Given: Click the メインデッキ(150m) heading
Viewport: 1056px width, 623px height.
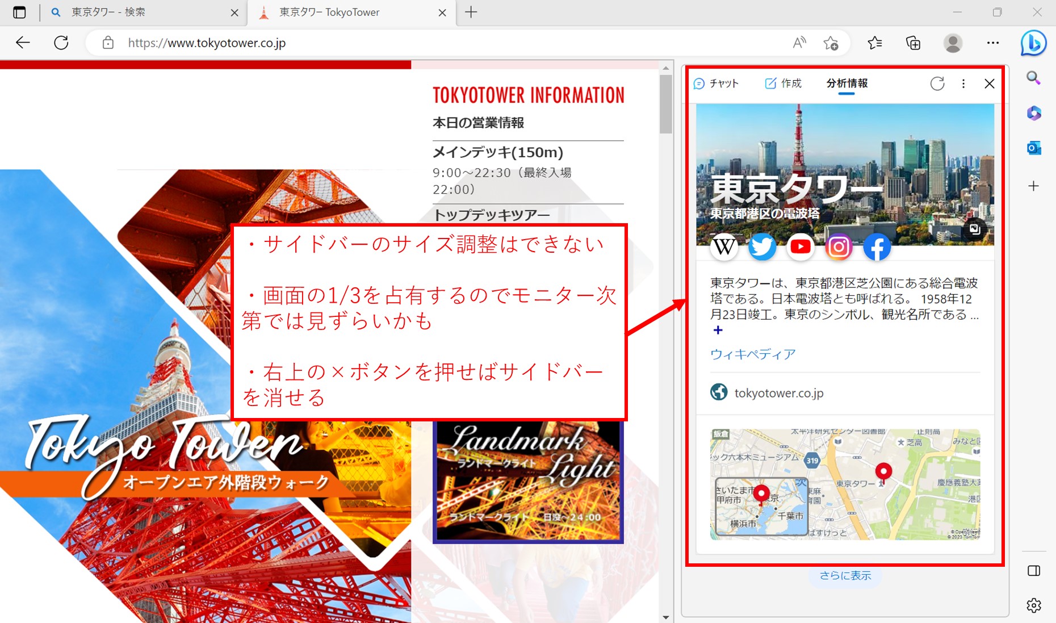Looking at the screenshot, I should pos(498,152).
